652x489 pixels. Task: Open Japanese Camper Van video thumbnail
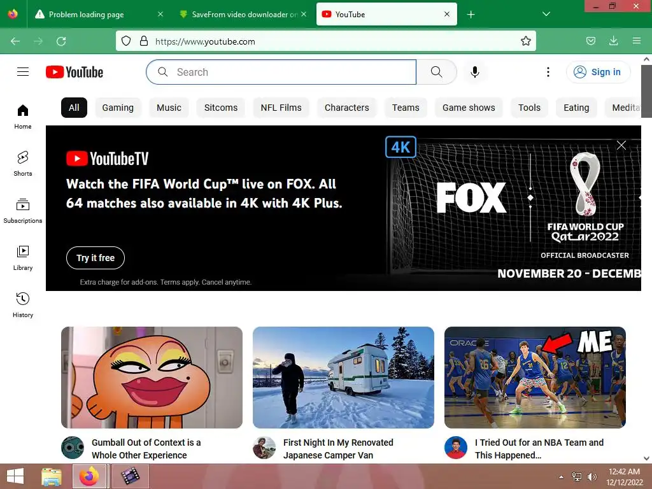343,378
